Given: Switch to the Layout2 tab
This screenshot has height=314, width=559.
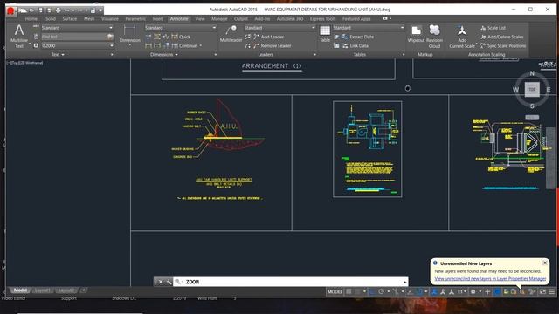Looking at the screenshot, I should tap(66, 290).
